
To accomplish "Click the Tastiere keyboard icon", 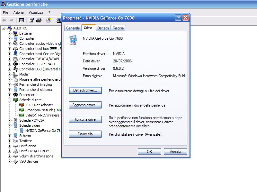I will pos(15,141).
